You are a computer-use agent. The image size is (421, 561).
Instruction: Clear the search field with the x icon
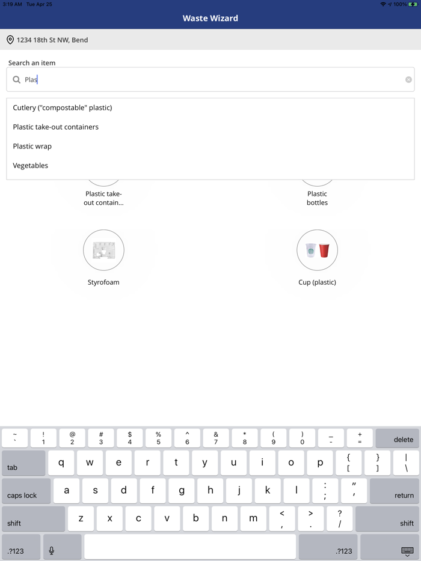pos(408,79)
